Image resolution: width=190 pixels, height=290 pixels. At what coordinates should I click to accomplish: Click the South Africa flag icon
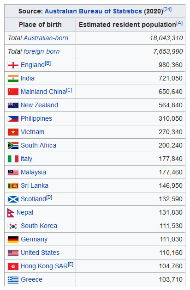click(13, 146)
